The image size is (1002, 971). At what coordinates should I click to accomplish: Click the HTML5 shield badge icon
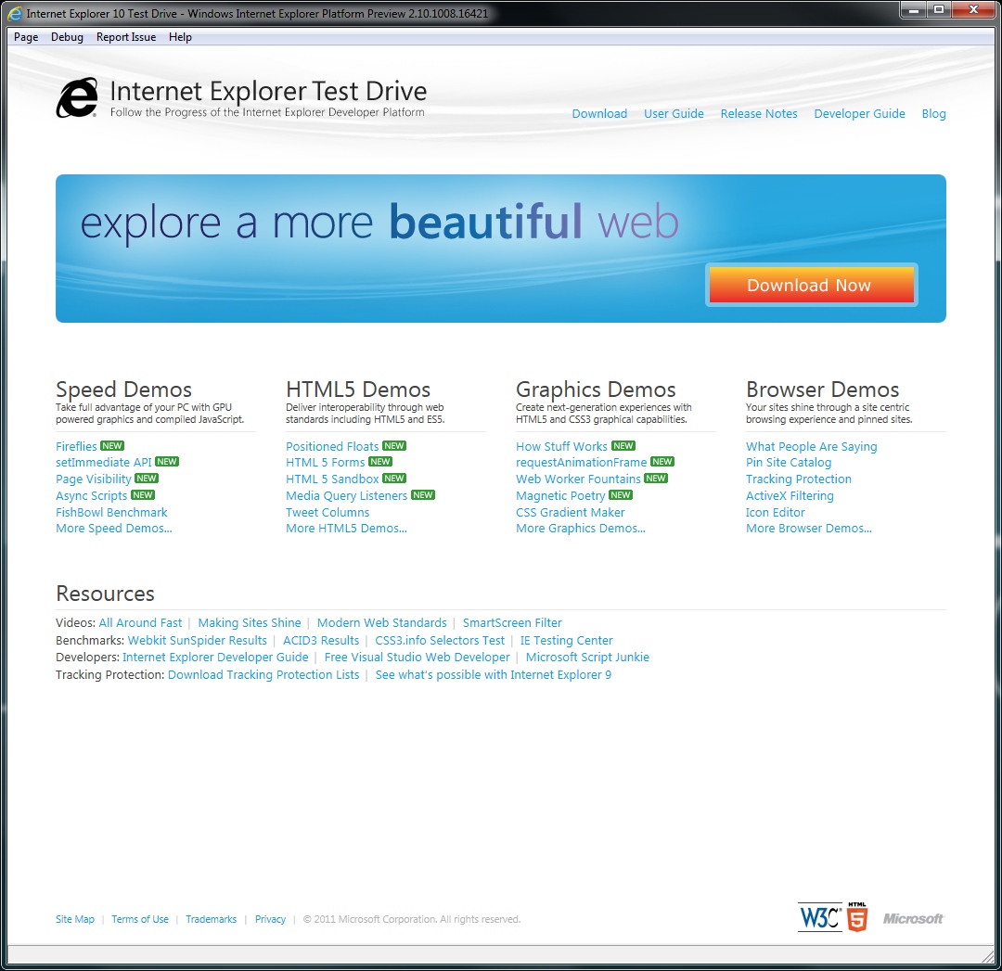(857, 917)
